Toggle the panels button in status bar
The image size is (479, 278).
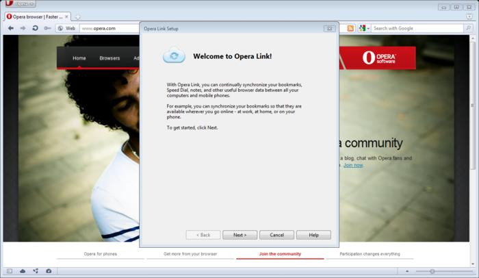(10, 271)
